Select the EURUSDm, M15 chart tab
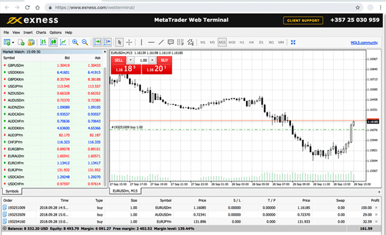The height and width of the screenshot is (235, 386). (x=125, y=191)
